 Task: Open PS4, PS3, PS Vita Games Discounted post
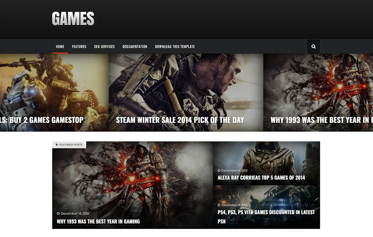pyautogui.click(x=266, y=217)
